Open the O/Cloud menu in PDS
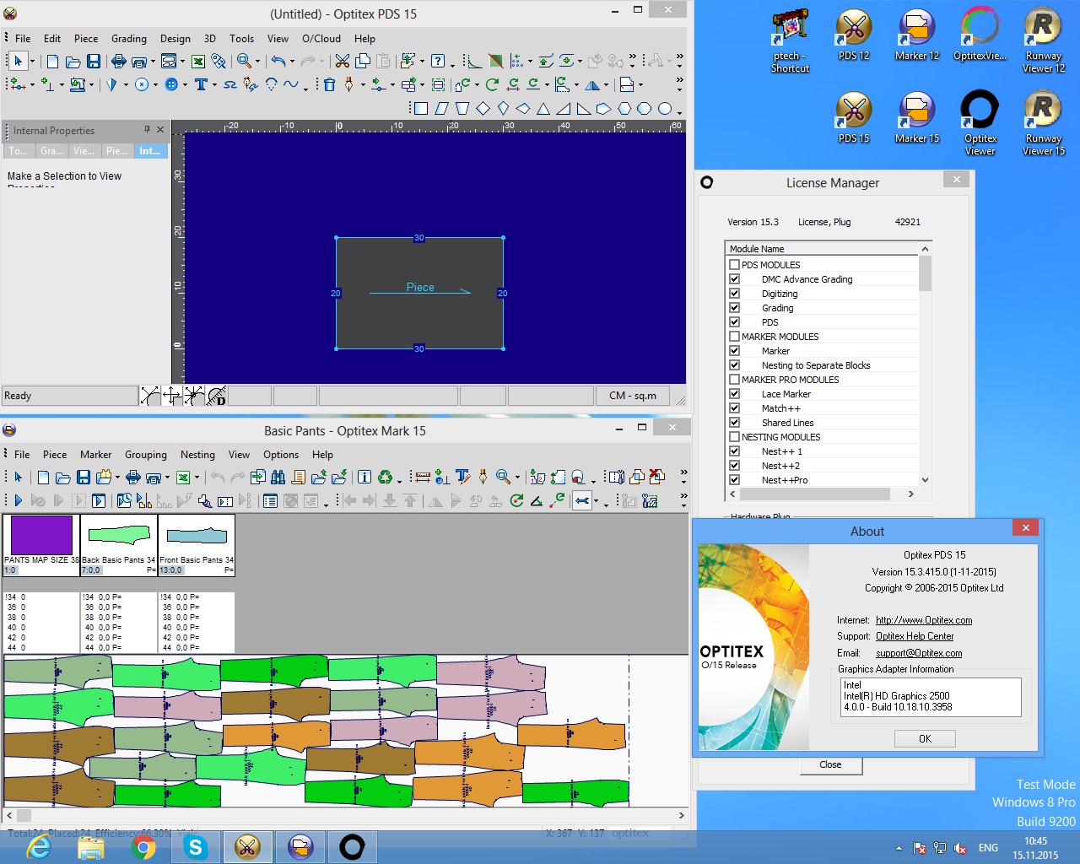1080x864 pixels. (321, 38)
